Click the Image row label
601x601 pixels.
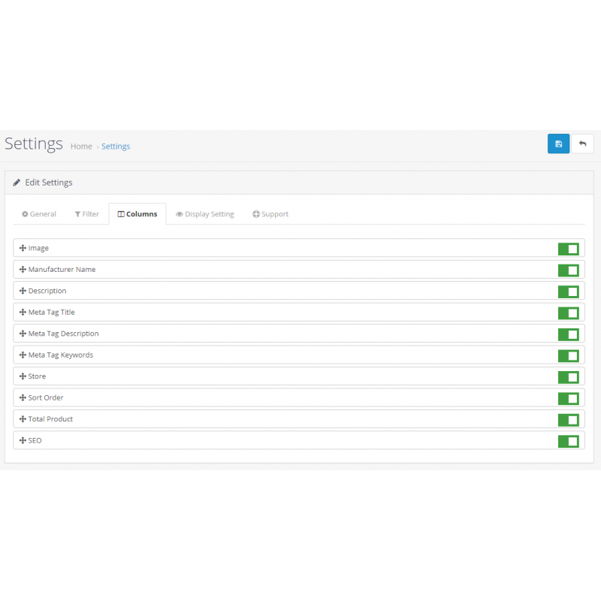point(38,248)
